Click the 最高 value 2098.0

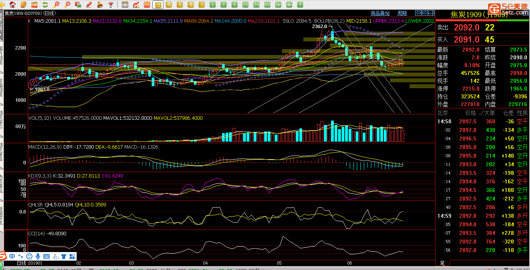click(518, 73)
